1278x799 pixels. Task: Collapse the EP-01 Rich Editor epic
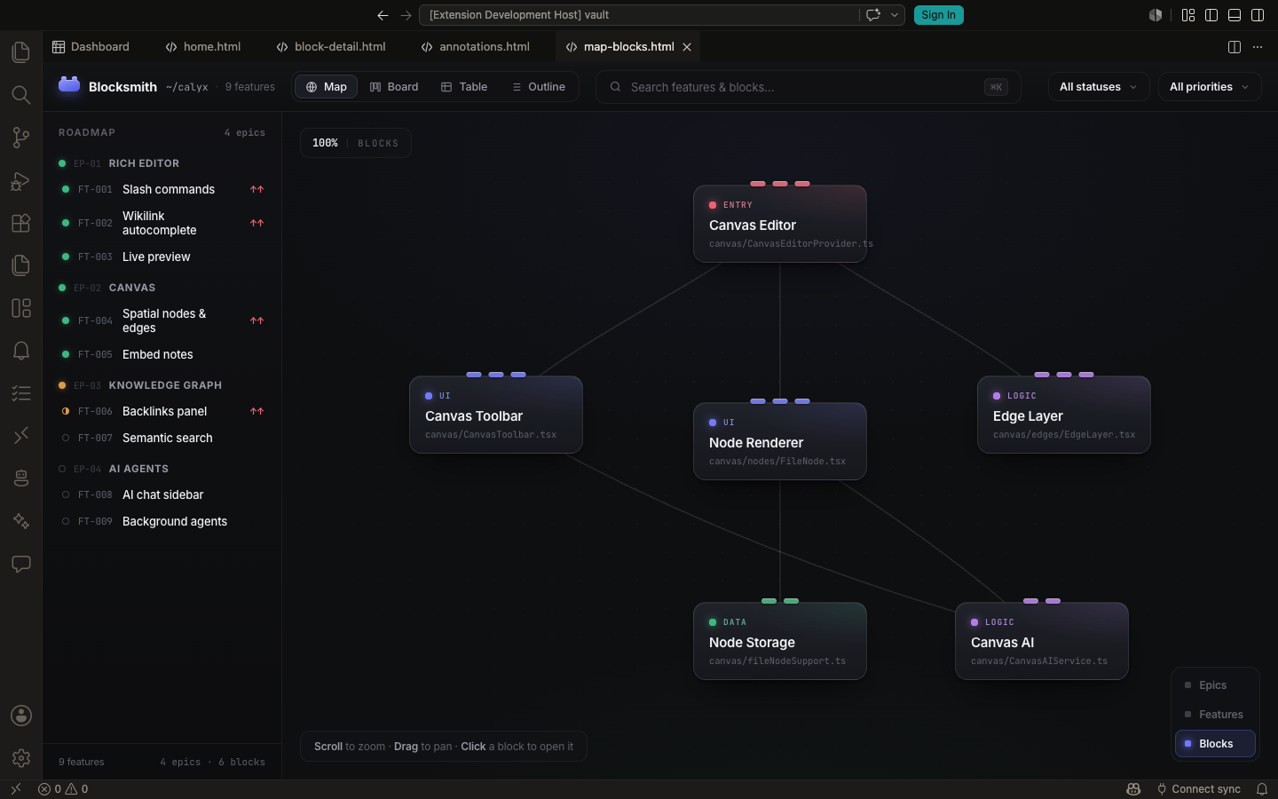(162, 163)
